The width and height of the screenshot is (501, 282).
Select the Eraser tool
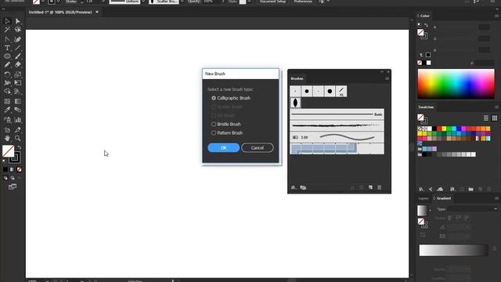click(17, 64)
